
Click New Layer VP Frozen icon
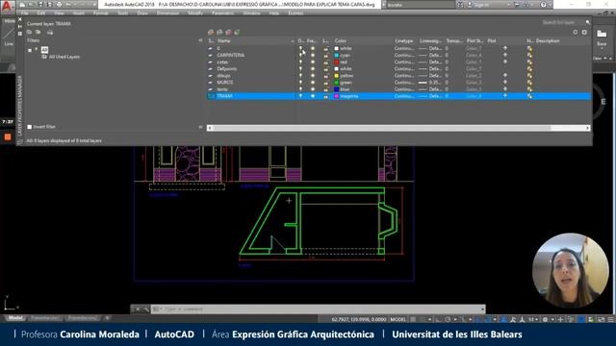(x=219, y=32)
